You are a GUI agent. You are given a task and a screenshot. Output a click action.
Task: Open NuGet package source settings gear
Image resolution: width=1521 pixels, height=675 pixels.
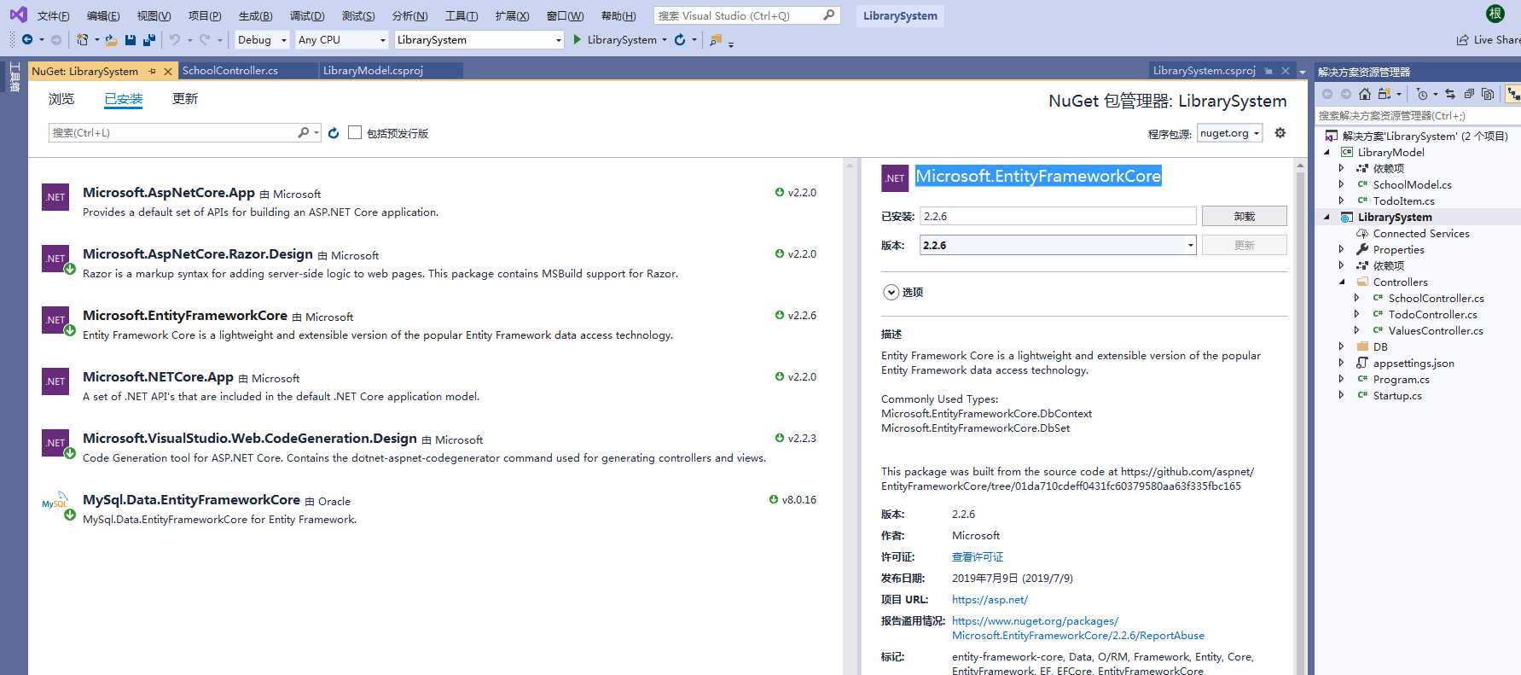point(1280,132)
